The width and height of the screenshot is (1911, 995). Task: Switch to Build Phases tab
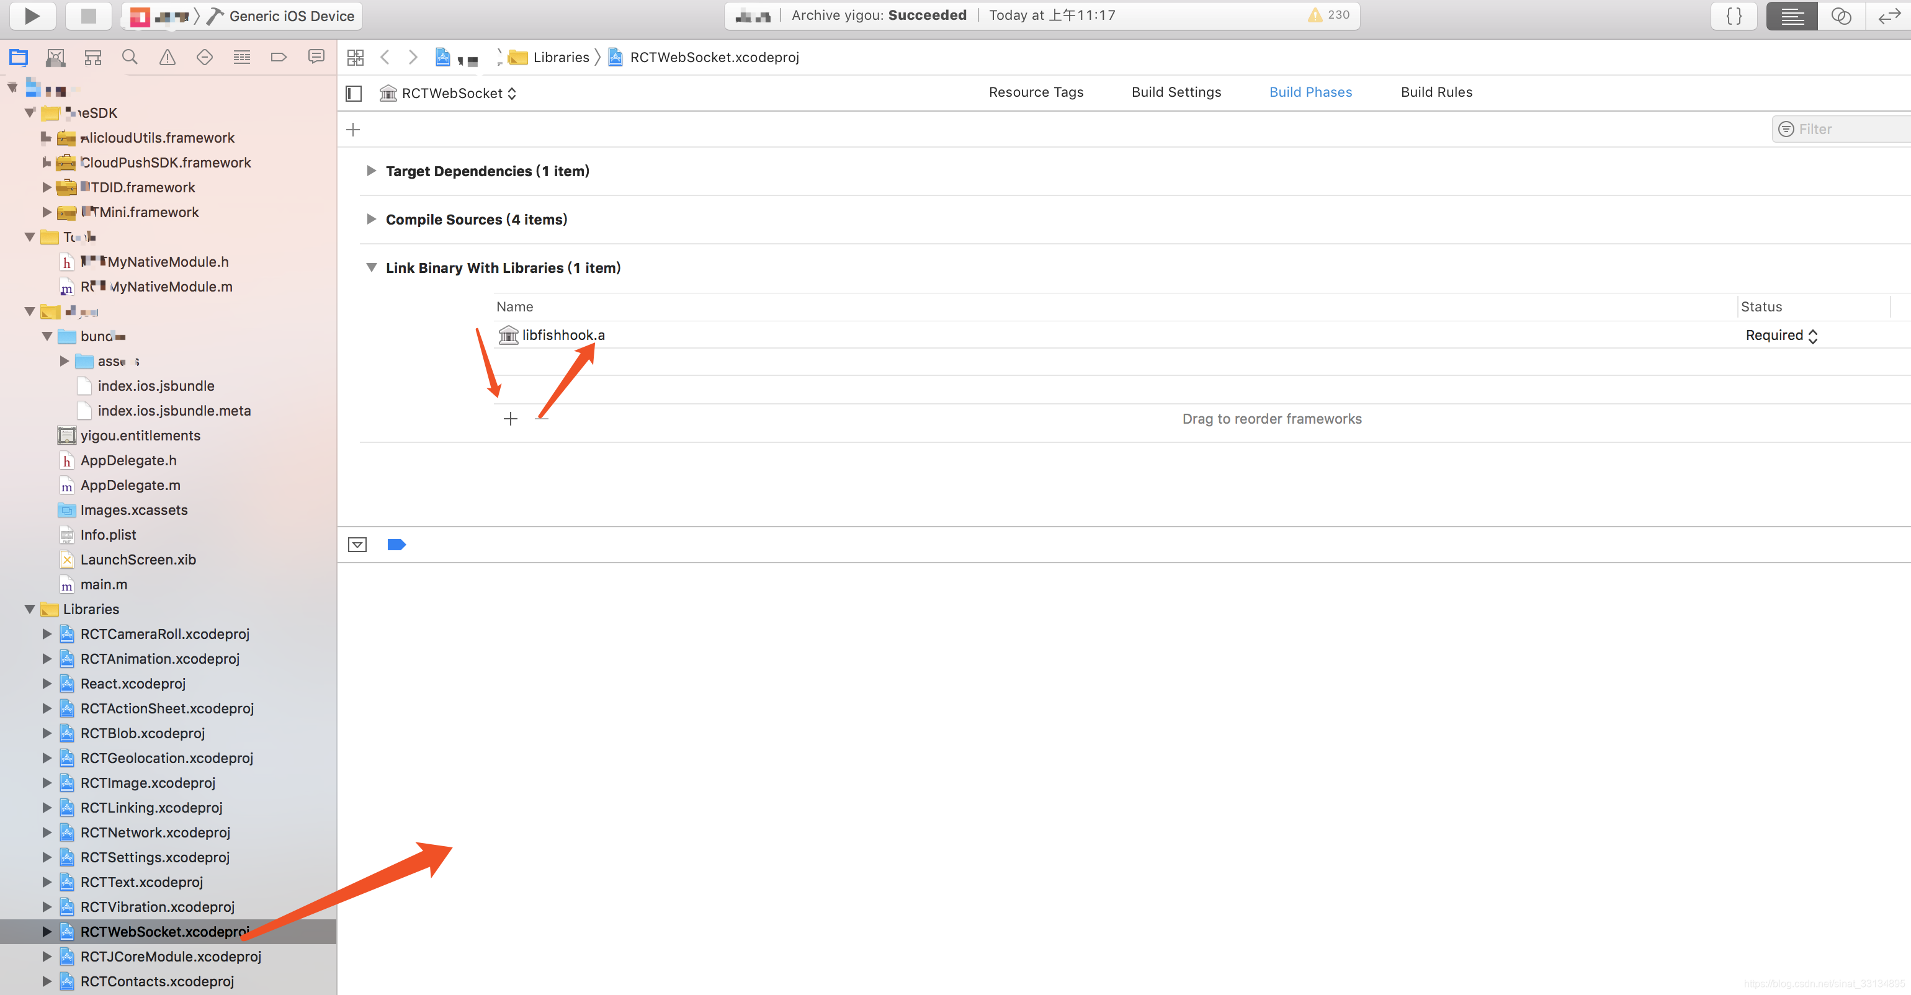[1310, 92]
